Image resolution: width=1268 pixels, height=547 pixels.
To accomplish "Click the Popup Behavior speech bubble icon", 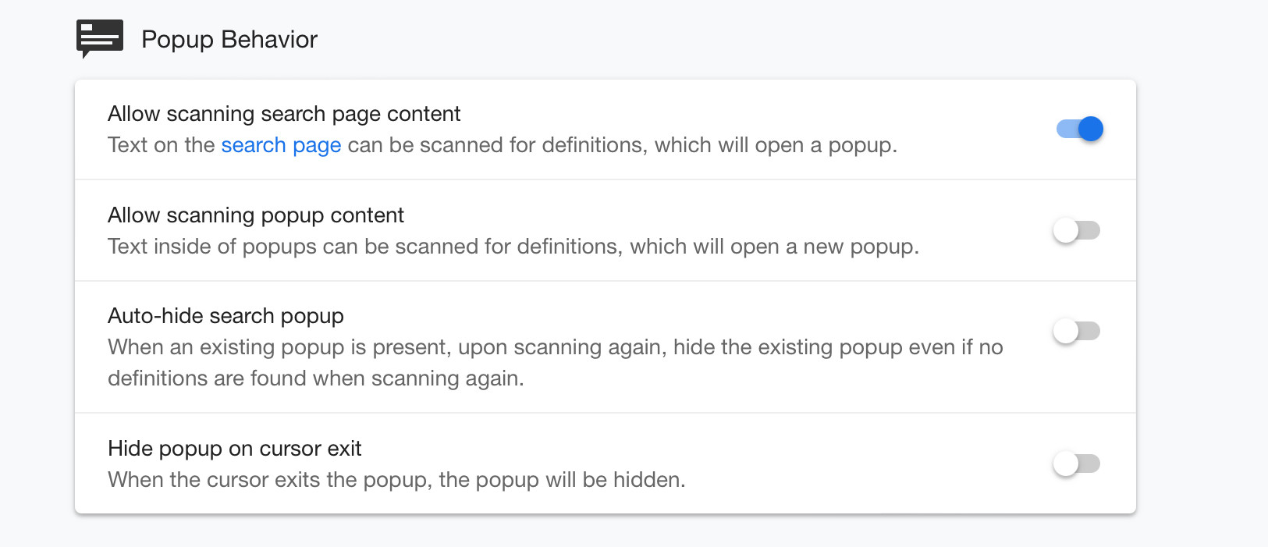I will [x=99, y=38].
